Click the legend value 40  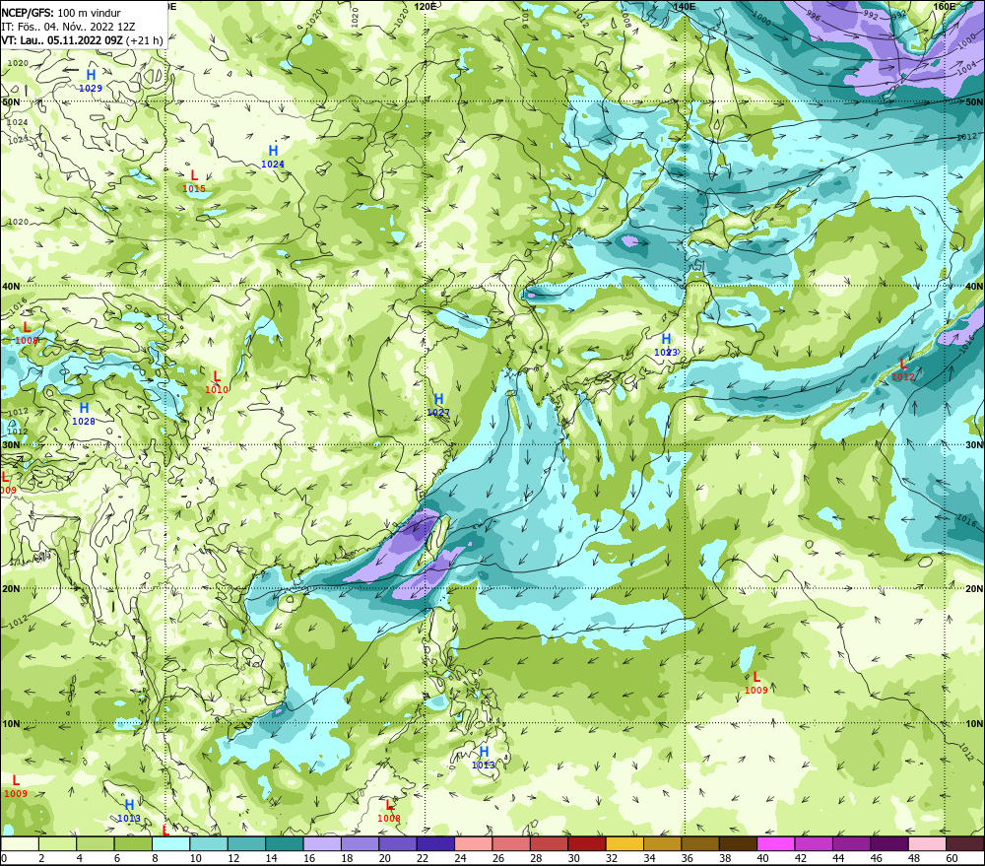point(763,858)
